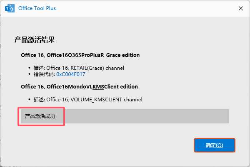The height and width of the screenshot is (167, 250).
Task: Close the Office Tool Plus dialog window
Action: click(x=240, y=8)
